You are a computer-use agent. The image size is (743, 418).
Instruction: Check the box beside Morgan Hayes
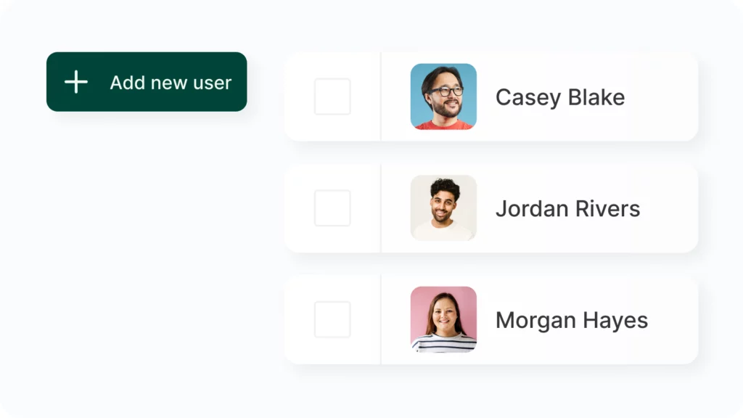click(332, 320)
